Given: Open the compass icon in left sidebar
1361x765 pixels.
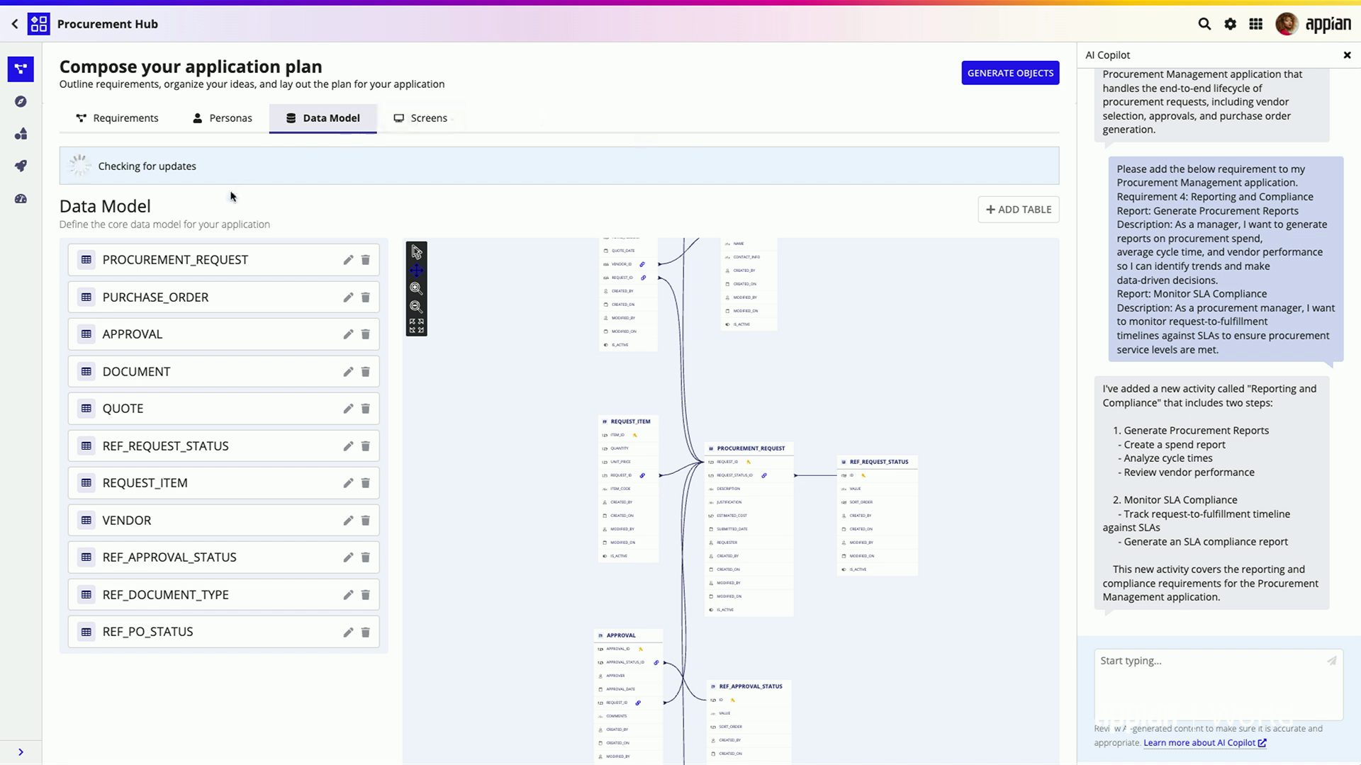Looking at the screenshot, I should (21, 101).
